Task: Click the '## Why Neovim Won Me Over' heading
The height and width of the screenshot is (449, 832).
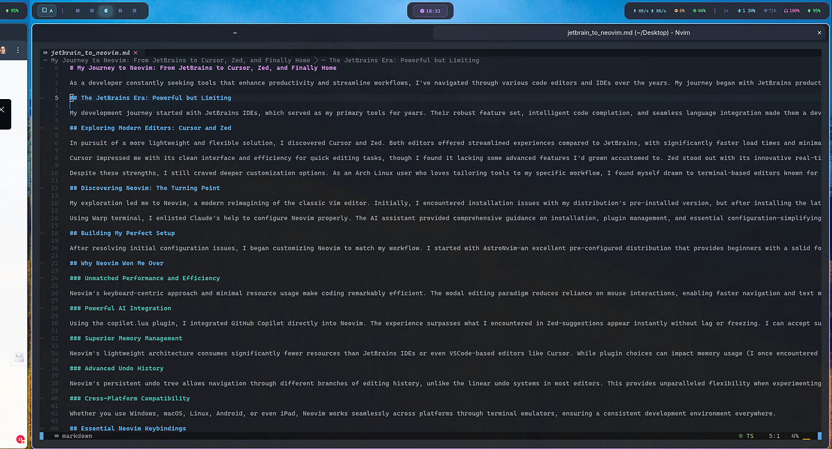Action: coord(116,263)
